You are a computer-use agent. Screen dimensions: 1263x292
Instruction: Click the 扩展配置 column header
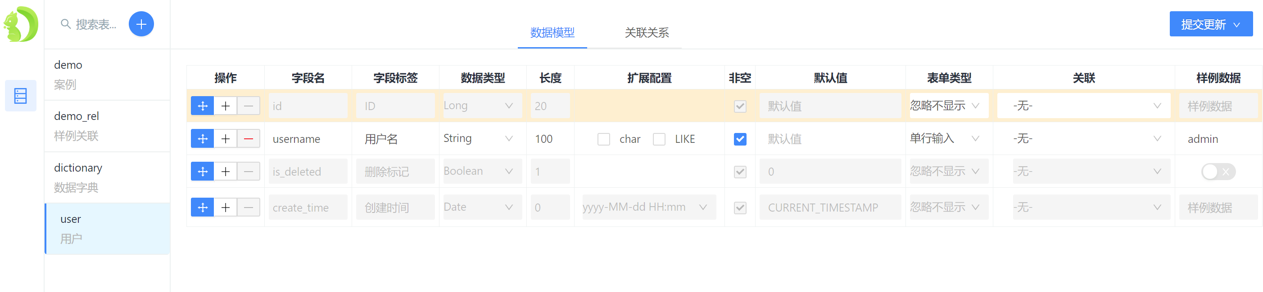click(x=649, y=78)
